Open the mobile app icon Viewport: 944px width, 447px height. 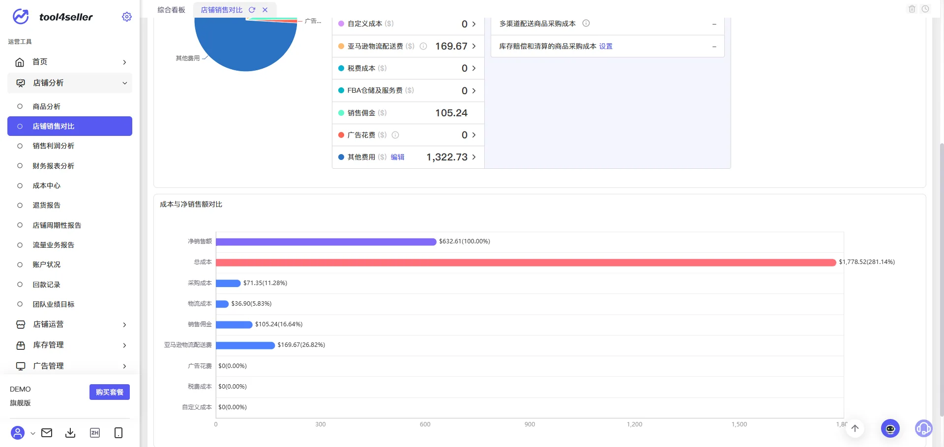click(118, 433)
